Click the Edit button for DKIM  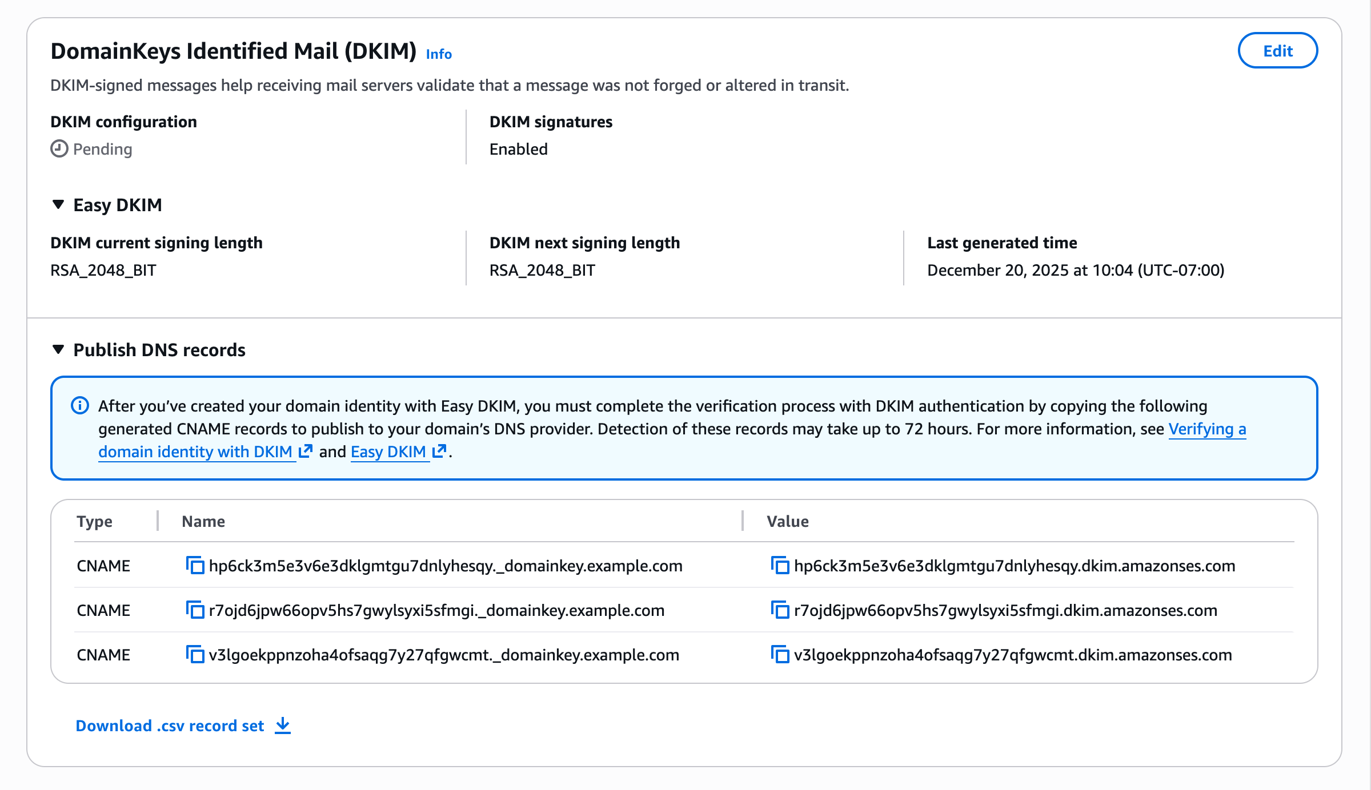(1277, 51)
